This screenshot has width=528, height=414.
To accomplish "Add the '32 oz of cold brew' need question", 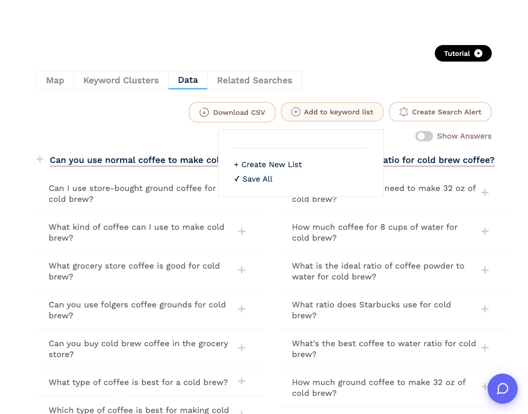I will click(485, 193).
